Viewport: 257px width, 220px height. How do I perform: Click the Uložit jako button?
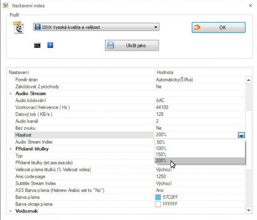pos(132,45)
